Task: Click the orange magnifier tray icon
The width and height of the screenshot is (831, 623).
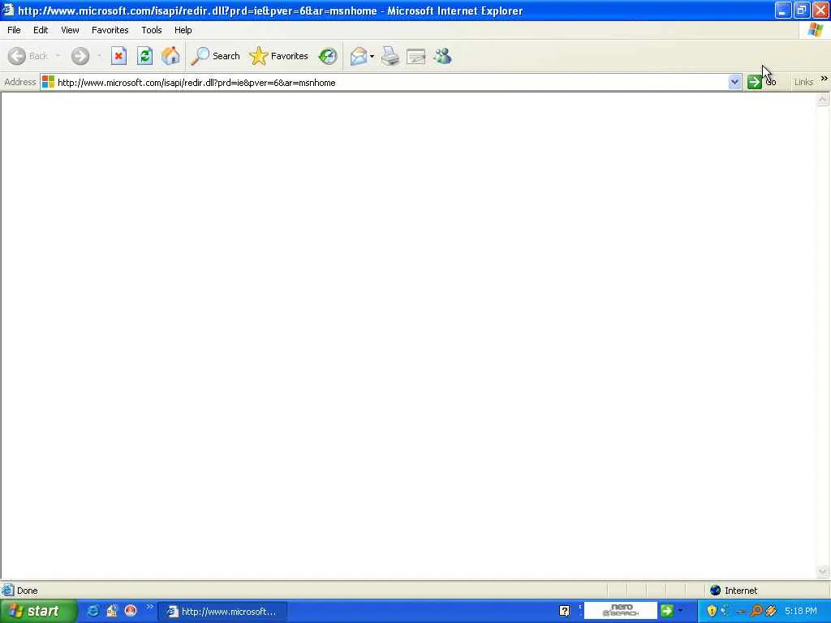Action: click(x=756, y=612)
